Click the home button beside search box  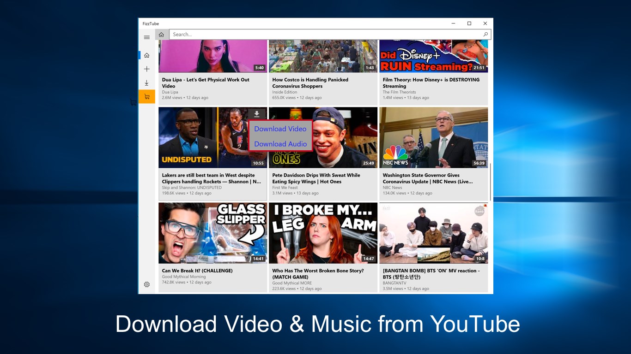pyautogui.click(x=161, y=35)
